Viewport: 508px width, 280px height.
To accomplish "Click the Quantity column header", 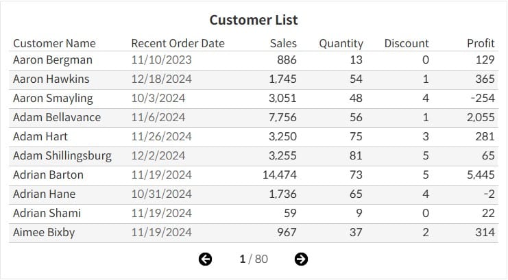I will point(341,43).
